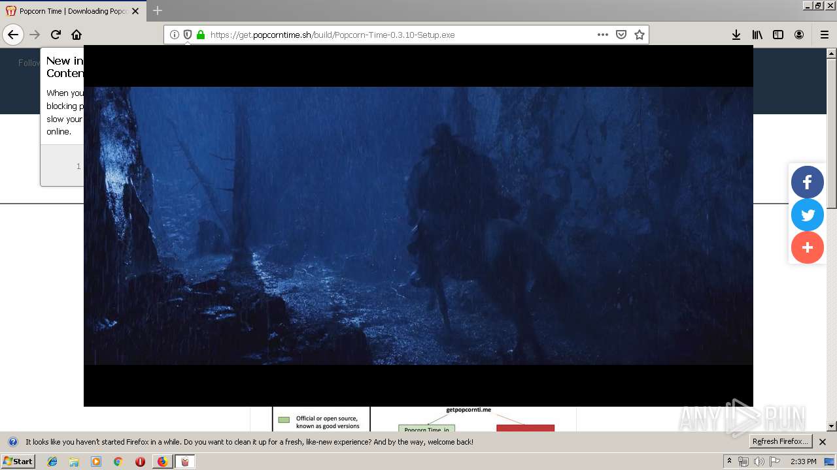
Task: Open a new browser tab
Action: coord(158,10)
